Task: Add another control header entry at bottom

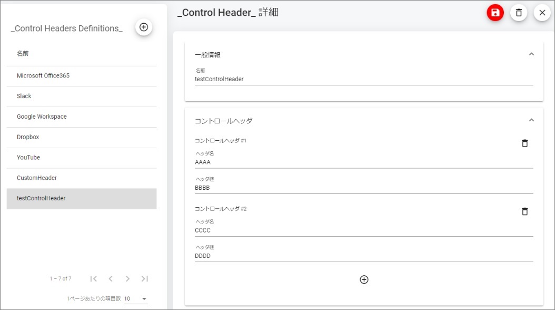Action: tap(364, 279)
